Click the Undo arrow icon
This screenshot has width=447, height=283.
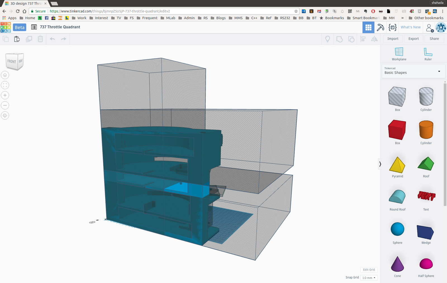coord(52,39)
